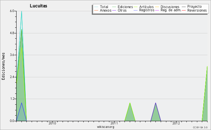This screenshot has height=130, width=211.
Task: Click the "Reg. de adm." legend entry
Action: [x=171, y=10]
